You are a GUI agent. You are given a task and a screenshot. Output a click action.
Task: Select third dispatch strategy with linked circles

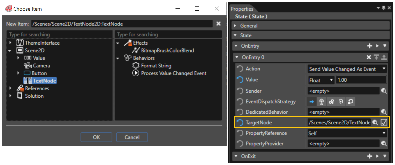pos(331,102)
